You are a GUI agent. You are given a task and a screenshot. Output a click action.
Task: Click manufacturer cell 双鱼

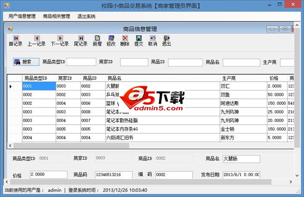tap(243, 95)
